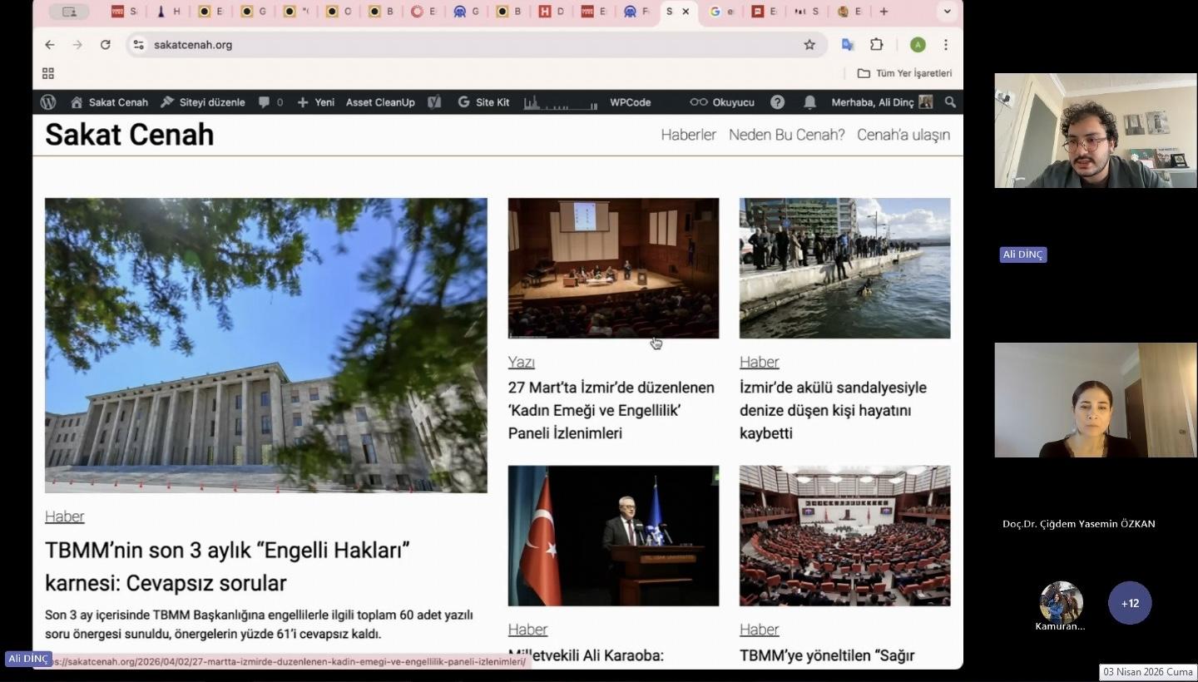Viewport: 1198px width, 682px height.
Task: Expand the Yeni new content menu
Action: coord(316,102)
